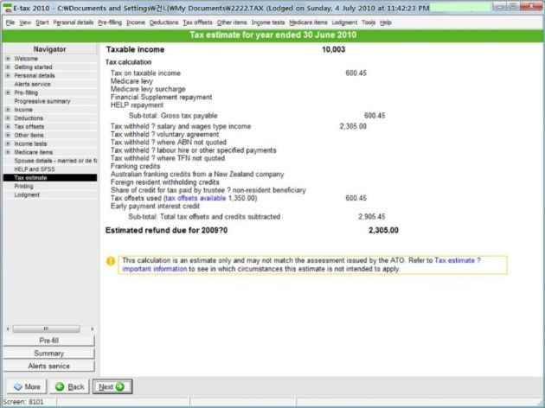Expand the Getting started navigator node
This screenshot has width=545, height=408.
(x=8, y=67)
